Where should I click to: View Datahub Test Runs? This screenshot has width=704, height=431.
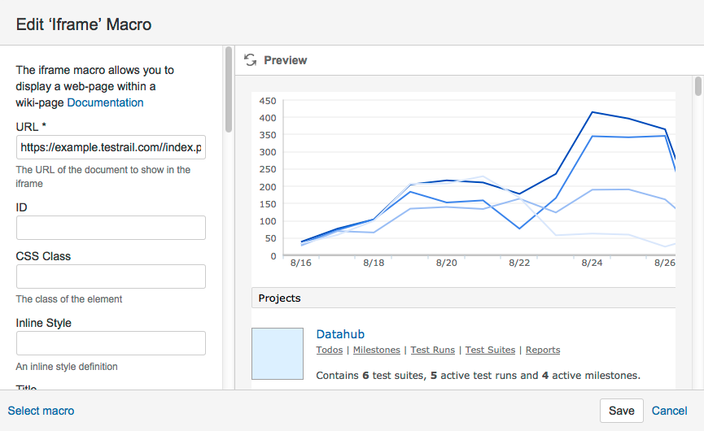(432, 350)
